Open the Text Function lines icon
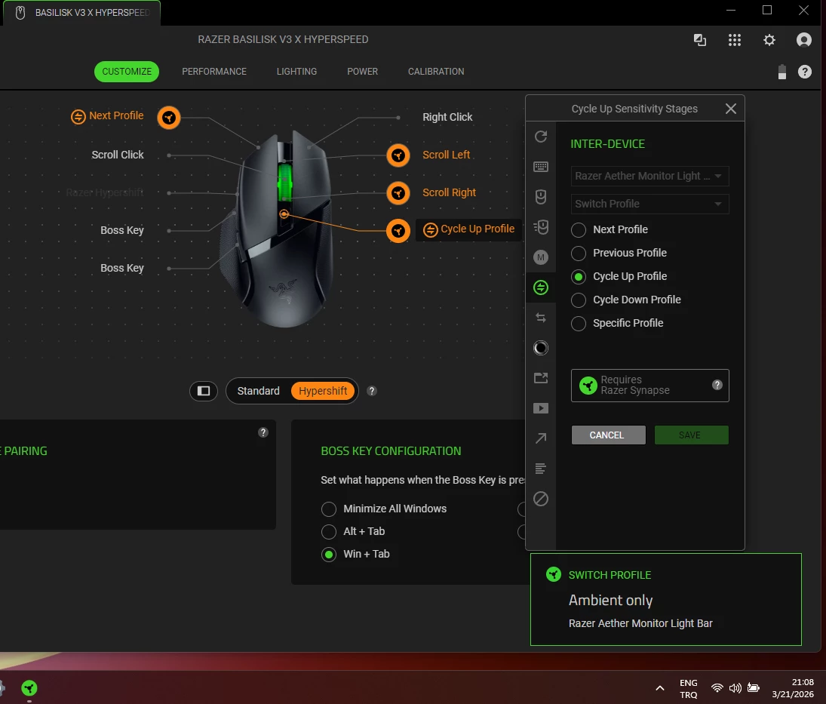Screen dimensions: 826x704 point(540,469)
